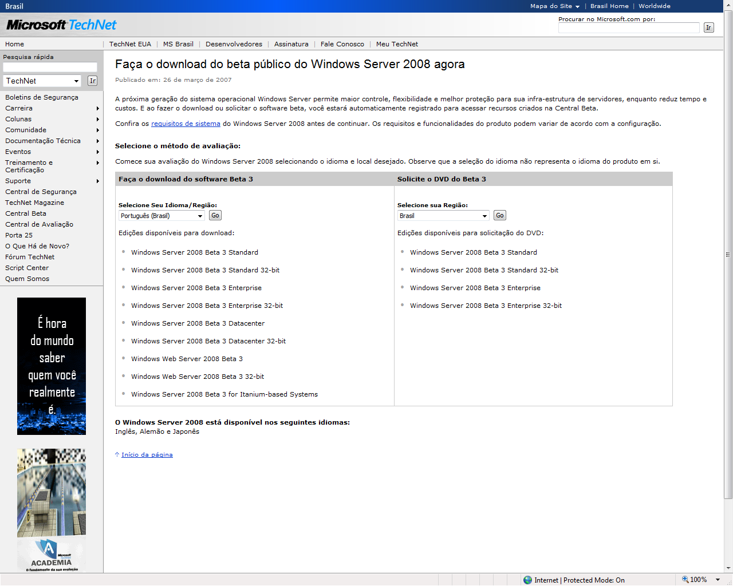Image resolution: width=733 pixels, height=586 pixels.
Task: Expand the Suporte submenu arrow
Action: pyautogui.click(x=98, y=181)
